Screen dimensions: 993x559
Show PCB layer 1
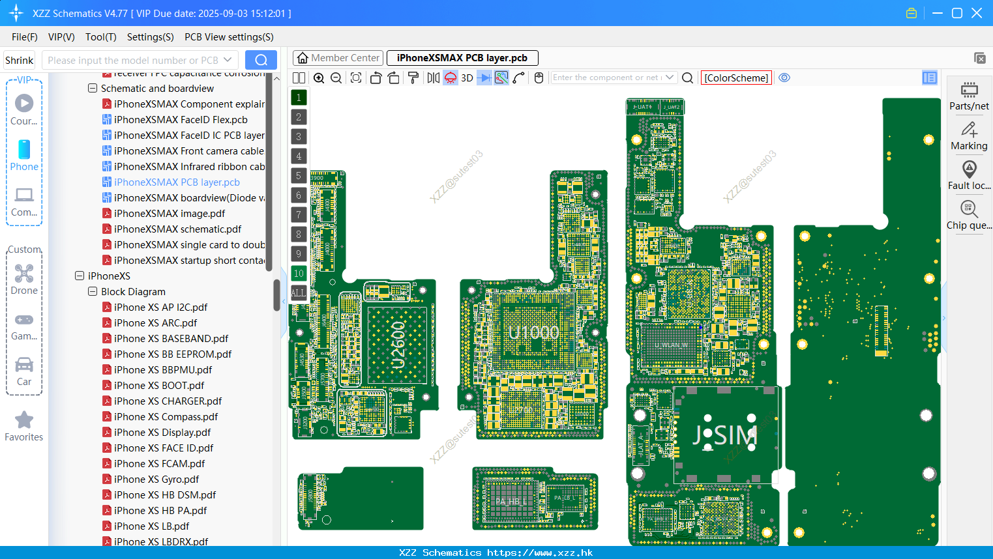pyautogui.click(x=299, y=98)
